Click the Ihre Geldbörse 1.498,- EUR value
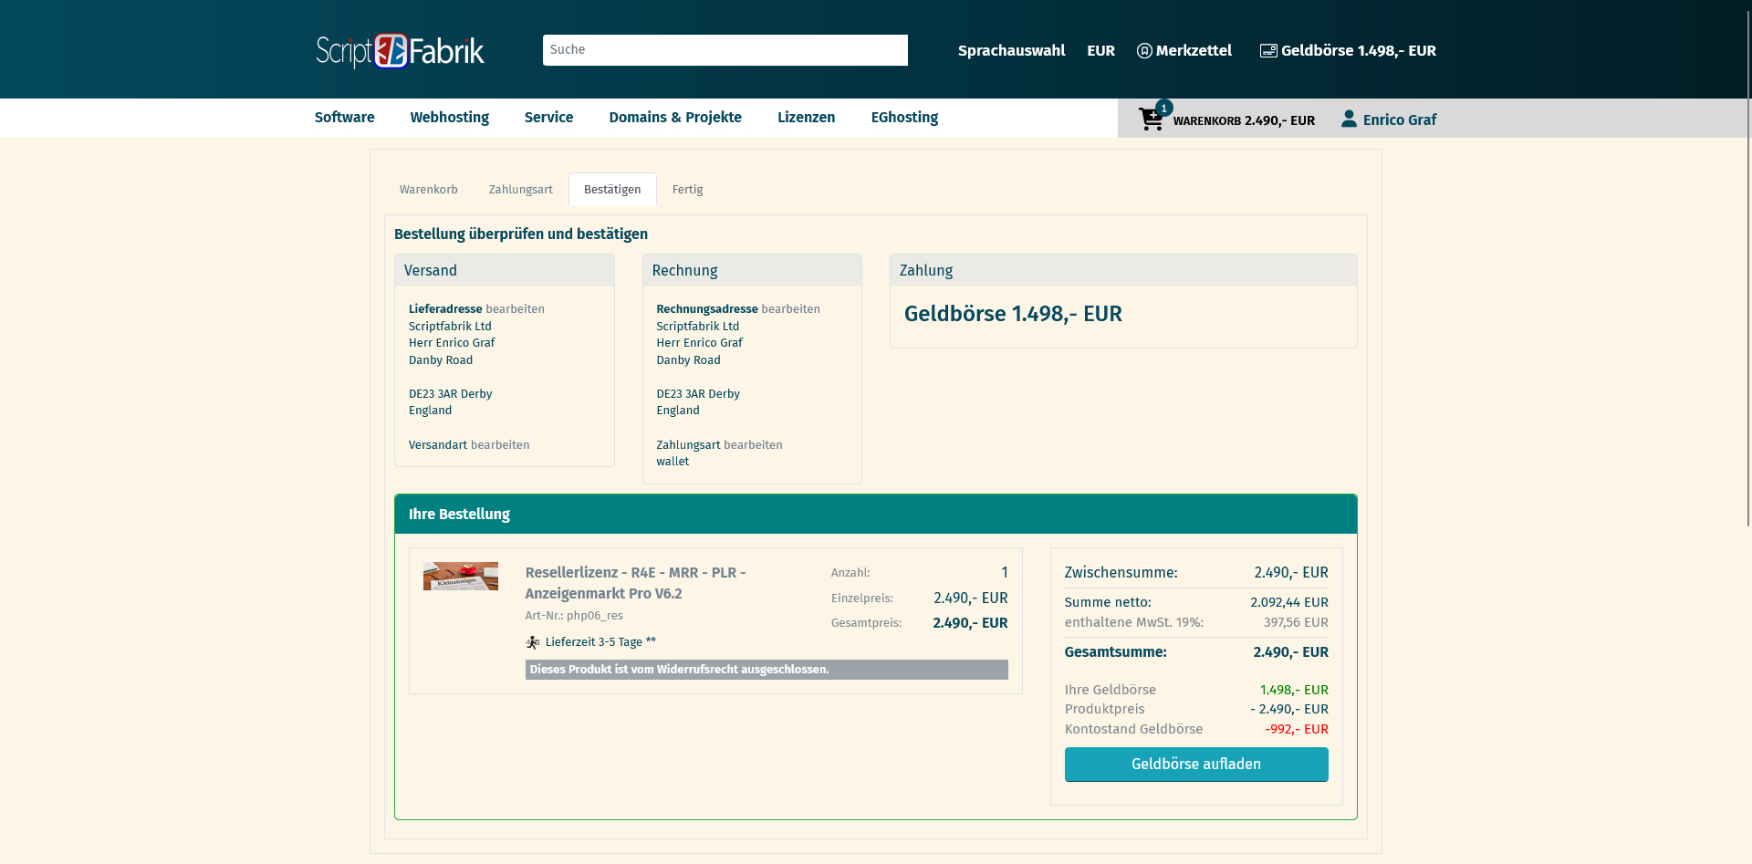 coord(1294,690)
